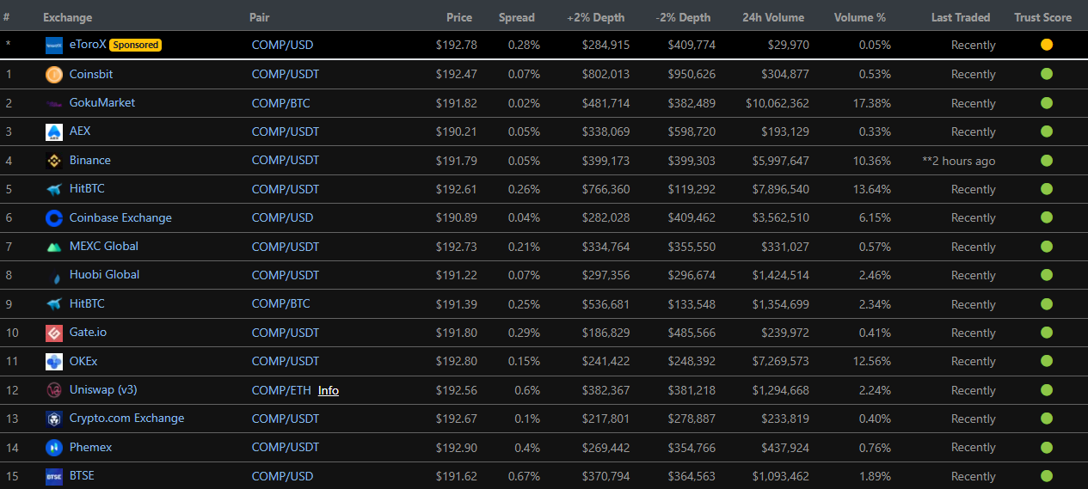Click Phemex green trust score dot
1088x489 pixels.
[x=1047, y=447]
